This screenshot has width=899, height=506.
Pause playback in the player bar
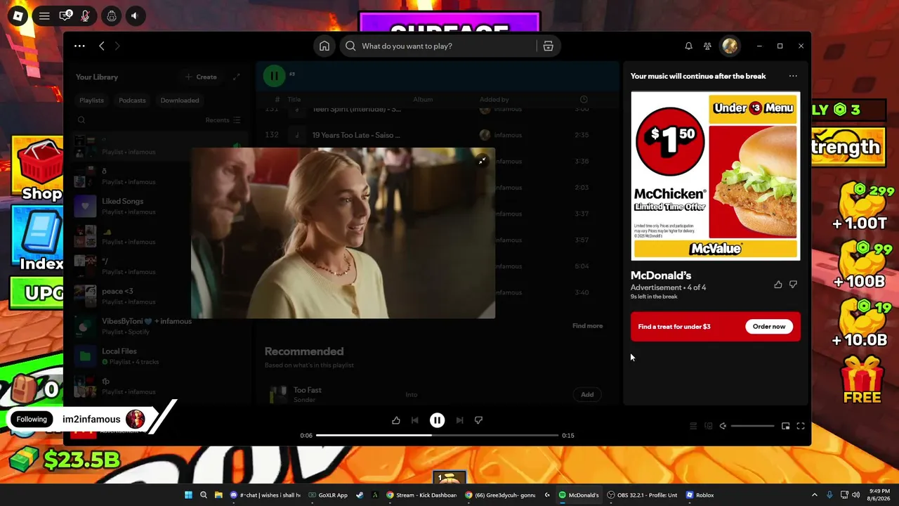[437, 420]
